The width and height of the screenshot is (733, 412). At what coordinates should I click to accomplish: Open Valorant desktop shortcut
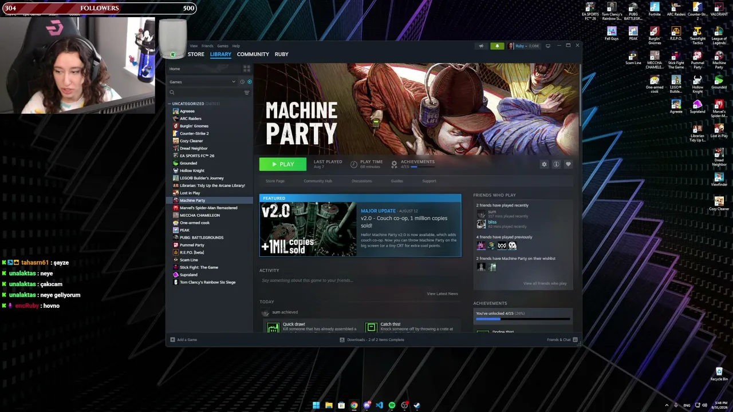point(719,10)
